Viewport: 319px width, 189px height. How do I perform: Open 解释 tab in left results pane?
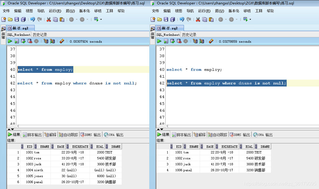pyautogui.click(x=50, y=135)
